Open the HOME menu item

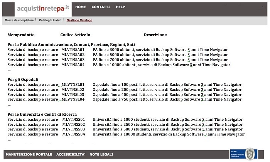pos(81,7)
